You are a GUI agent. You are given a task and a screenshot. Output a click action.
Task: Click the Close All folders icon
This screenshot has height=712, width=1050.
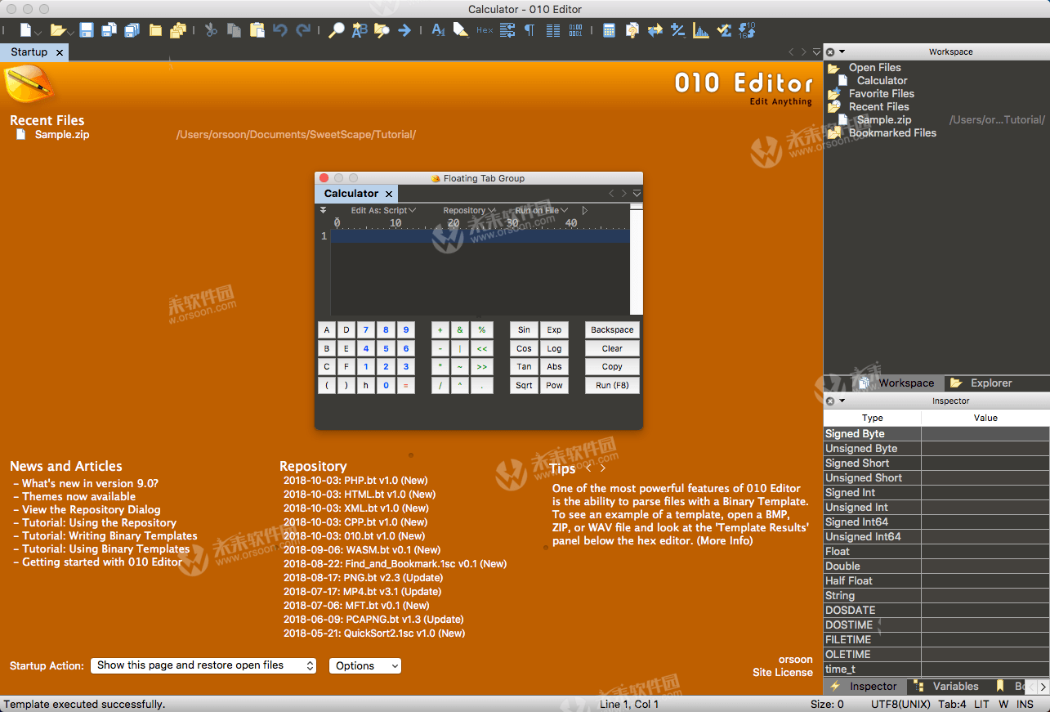click(x=178, y=30)
